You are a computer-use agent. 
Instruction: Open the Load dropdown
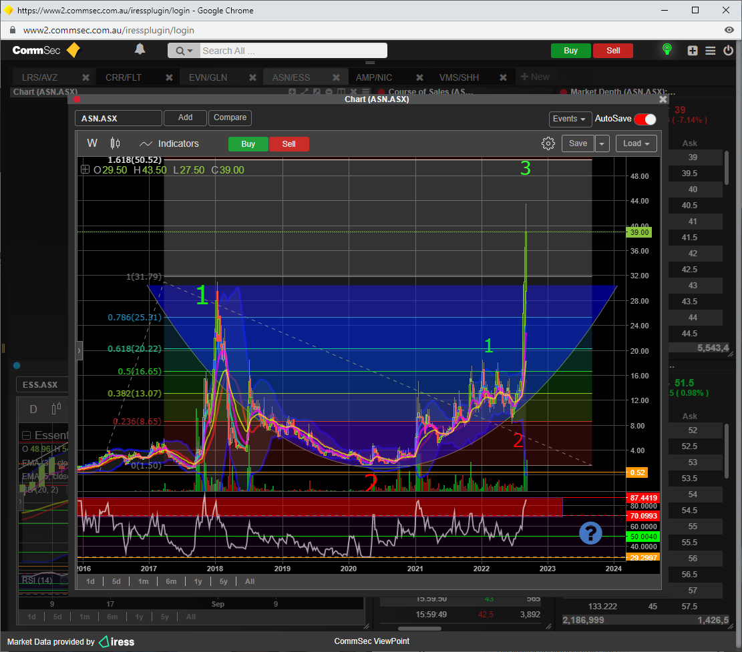[x=636, y=143]
